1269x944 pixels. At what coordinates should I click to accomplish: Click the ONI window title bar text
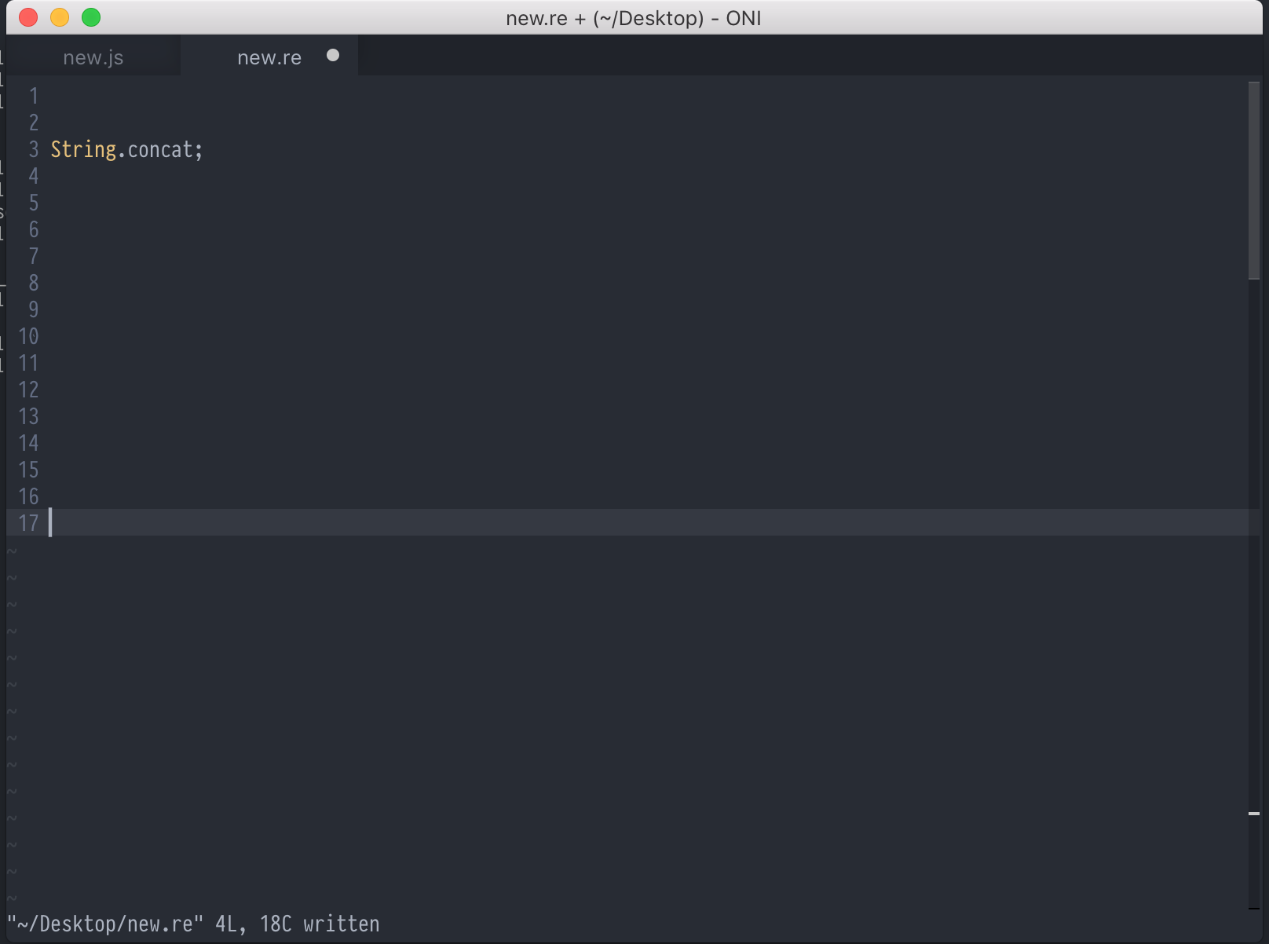point(633,17)
